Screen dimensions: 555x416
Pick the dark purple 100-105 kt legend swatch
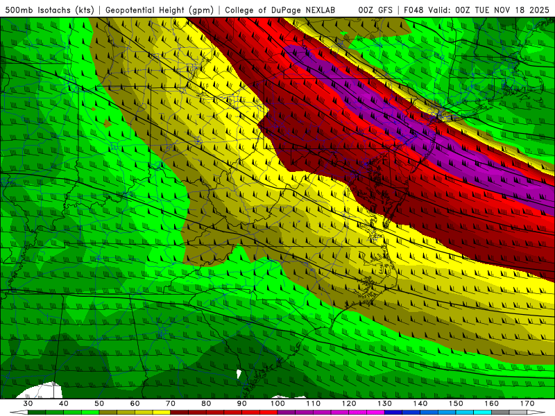(x=287, y=413)
